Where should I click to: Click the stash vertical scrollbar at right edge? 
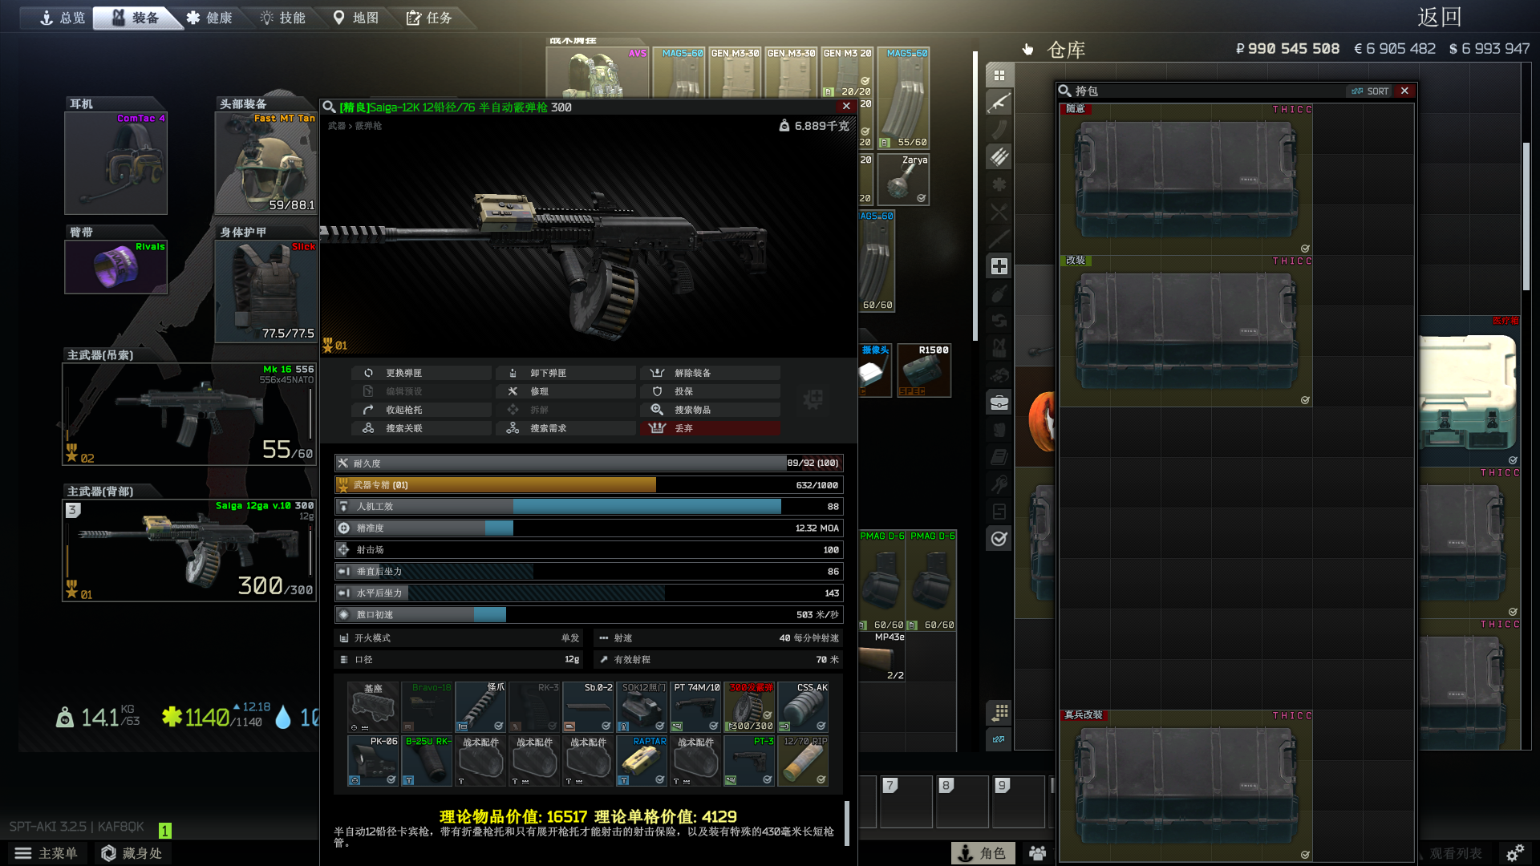(x=1526, y=216)
